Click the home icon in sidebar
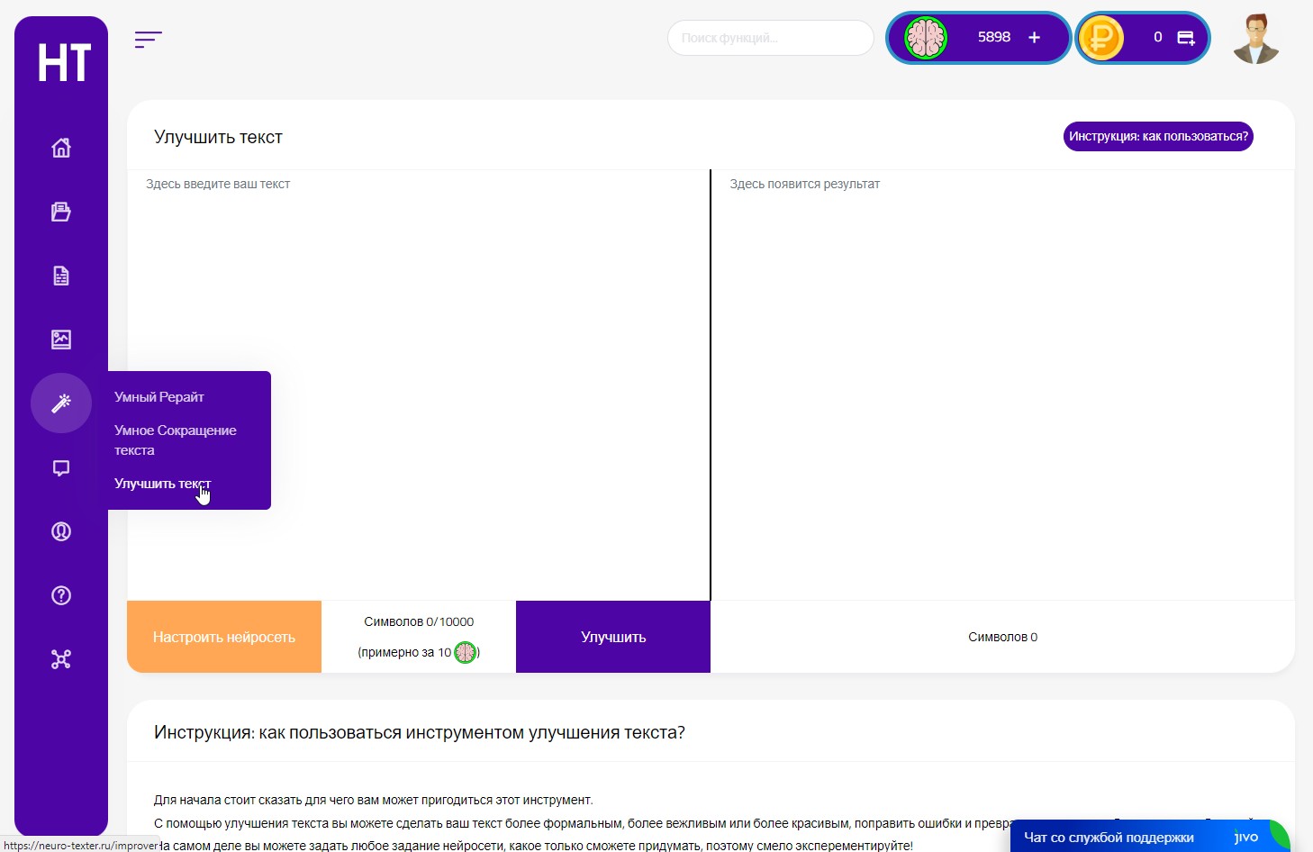 [x=61, y=148]
